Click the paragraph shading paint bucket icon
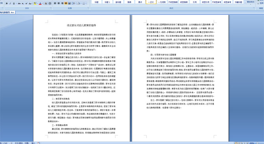Viewport: 264px width, 144px height. point(79,3)
